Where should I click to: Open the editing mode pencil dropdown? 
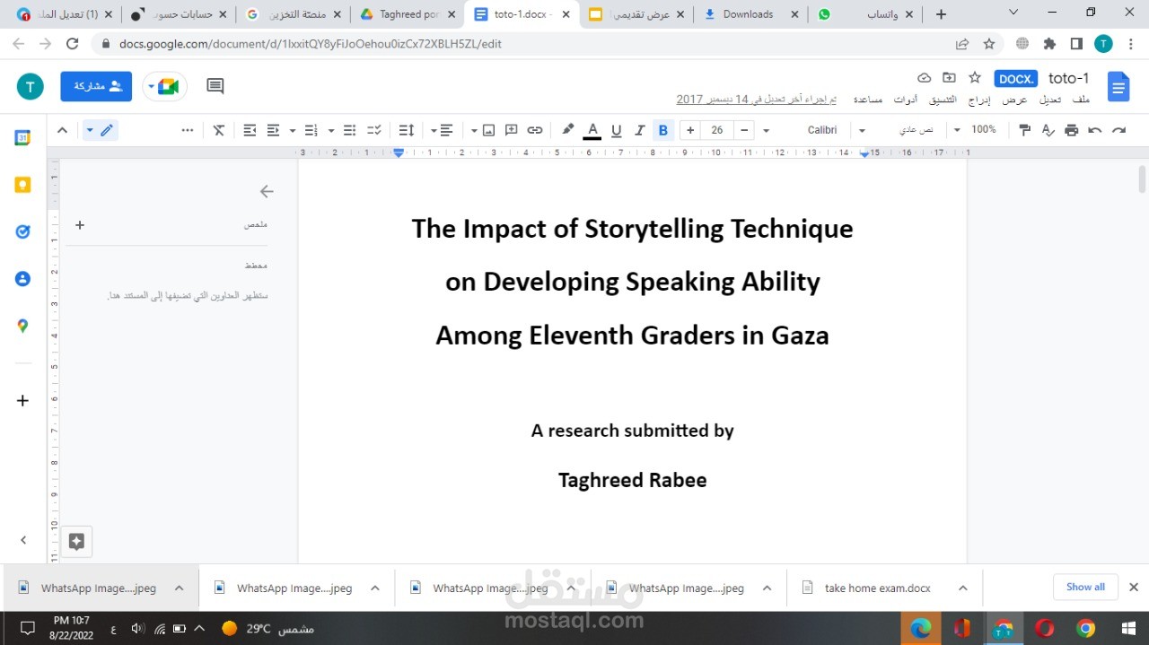100,130
